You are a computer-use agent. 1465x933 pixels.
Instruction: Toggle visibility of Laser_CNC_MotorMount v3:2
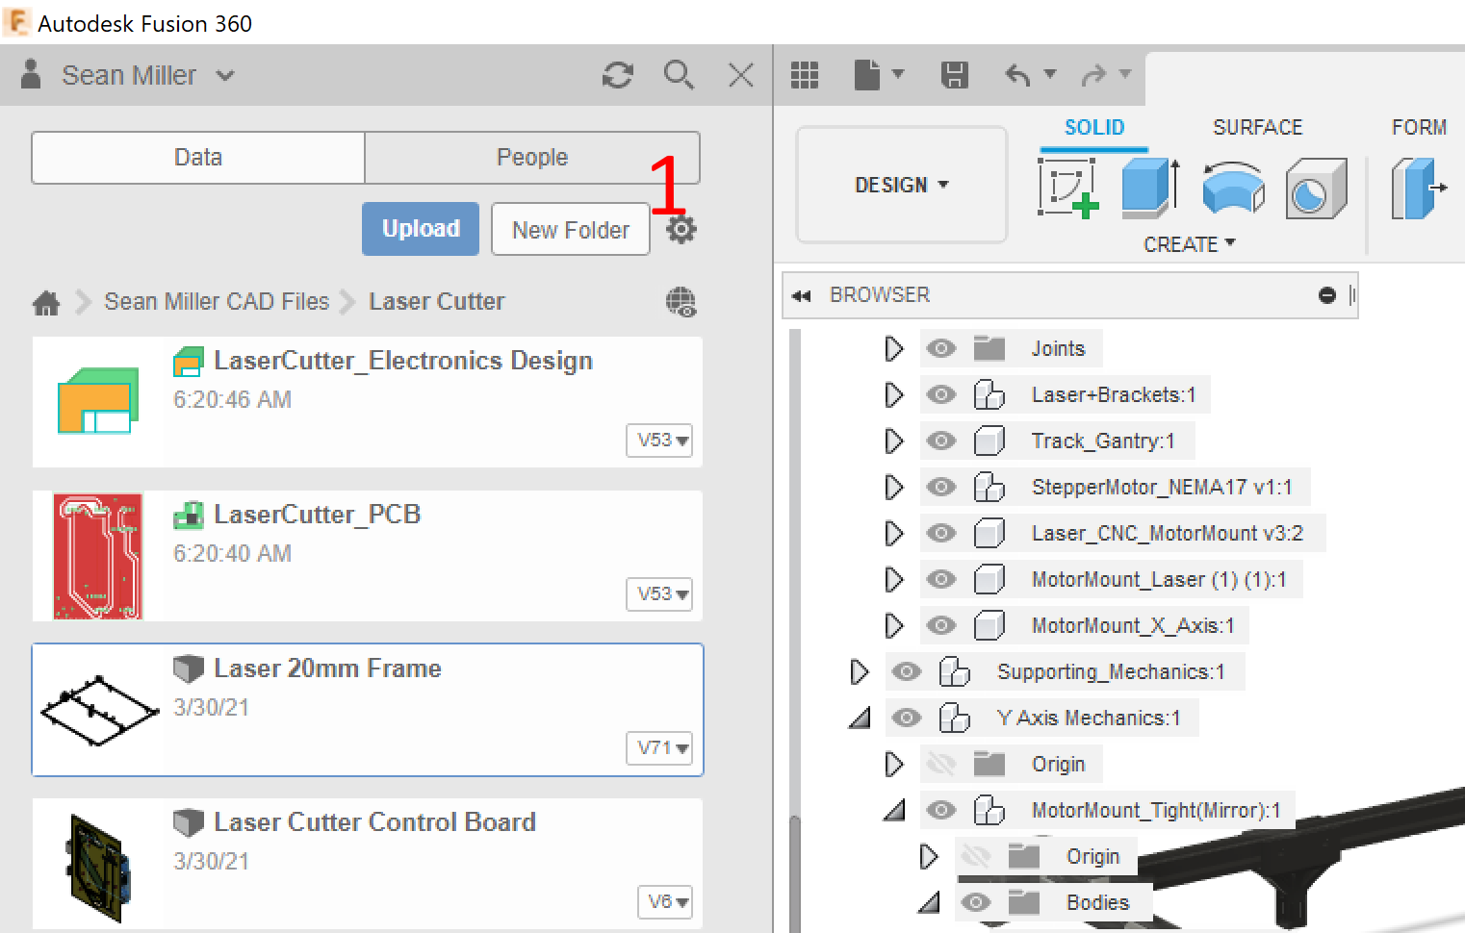click(x=941, y=533)
